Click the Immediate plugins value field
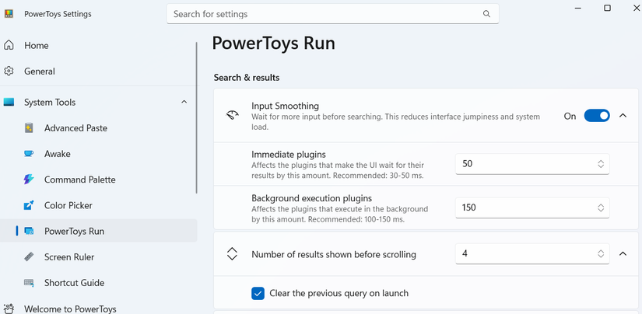This screenshot has width=642, height=314. 532,164
